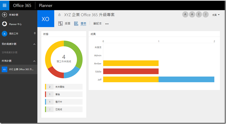Click Jeff's blue in-progress bar segment
Screen dimensions: 226x124
point(186,79)
